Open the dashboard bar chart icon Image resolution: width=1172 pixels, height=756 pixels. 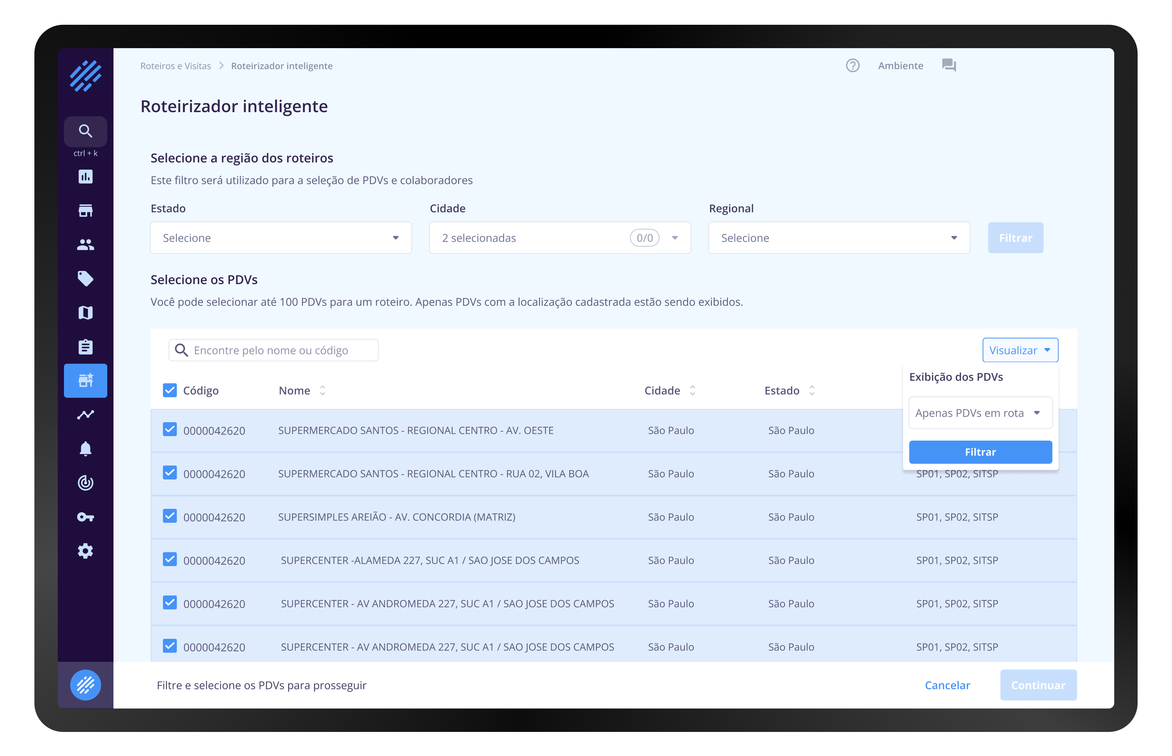pos(85,177)
